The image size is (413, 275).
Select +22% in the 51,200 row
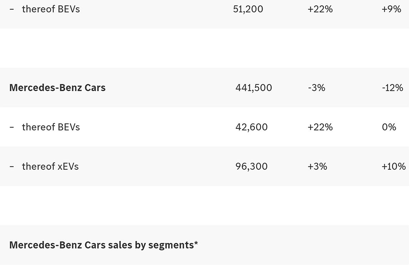click(320, 9)
